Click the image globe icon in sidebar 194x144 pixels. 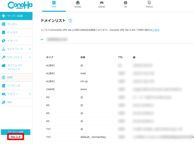coord(4,41)
